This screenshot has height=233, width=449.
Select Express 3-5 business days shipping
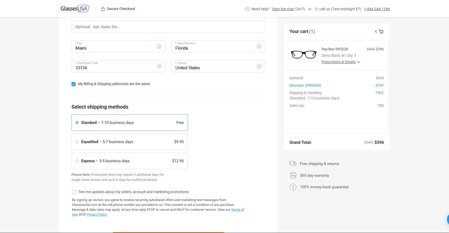pos(130,161)
